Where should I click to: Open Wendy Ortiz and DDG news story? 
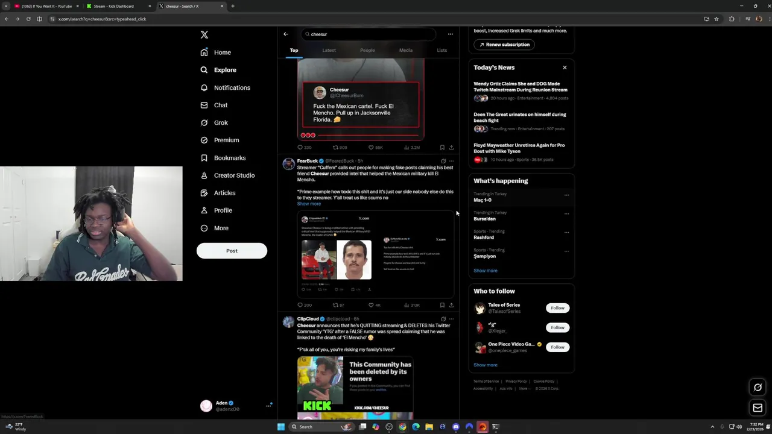[x=520, y=90]
